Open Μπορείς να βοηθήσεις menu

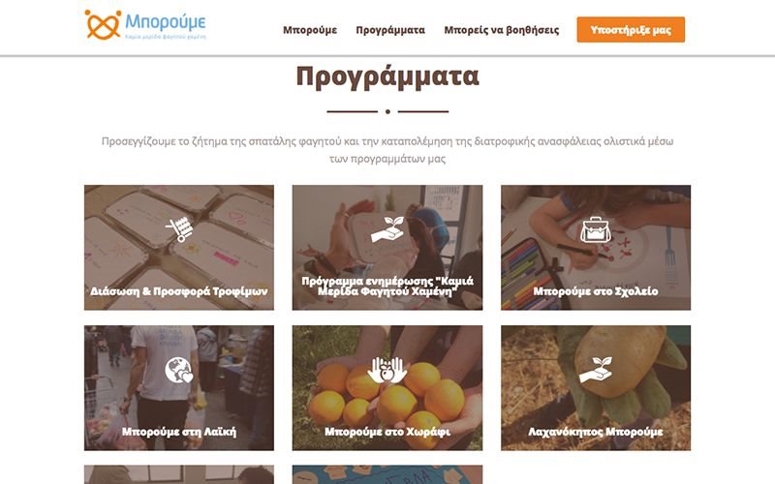point(502,30)
